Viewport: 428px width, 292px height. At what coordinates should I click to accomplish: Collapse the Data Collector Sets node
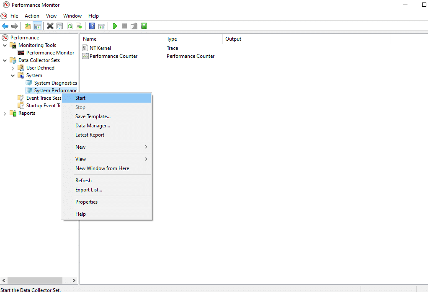click(5, 60)
